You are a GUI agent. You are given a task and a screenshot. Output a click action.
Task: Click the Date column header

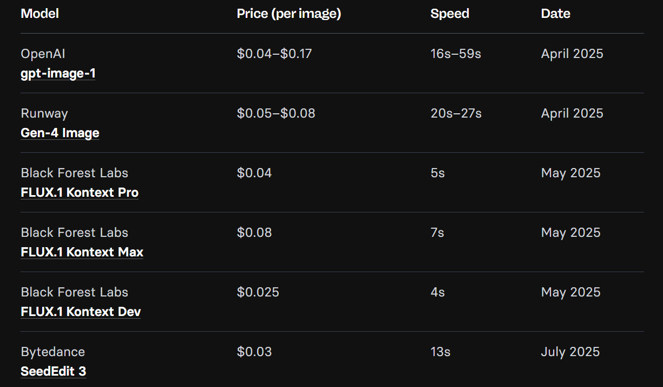555,14
